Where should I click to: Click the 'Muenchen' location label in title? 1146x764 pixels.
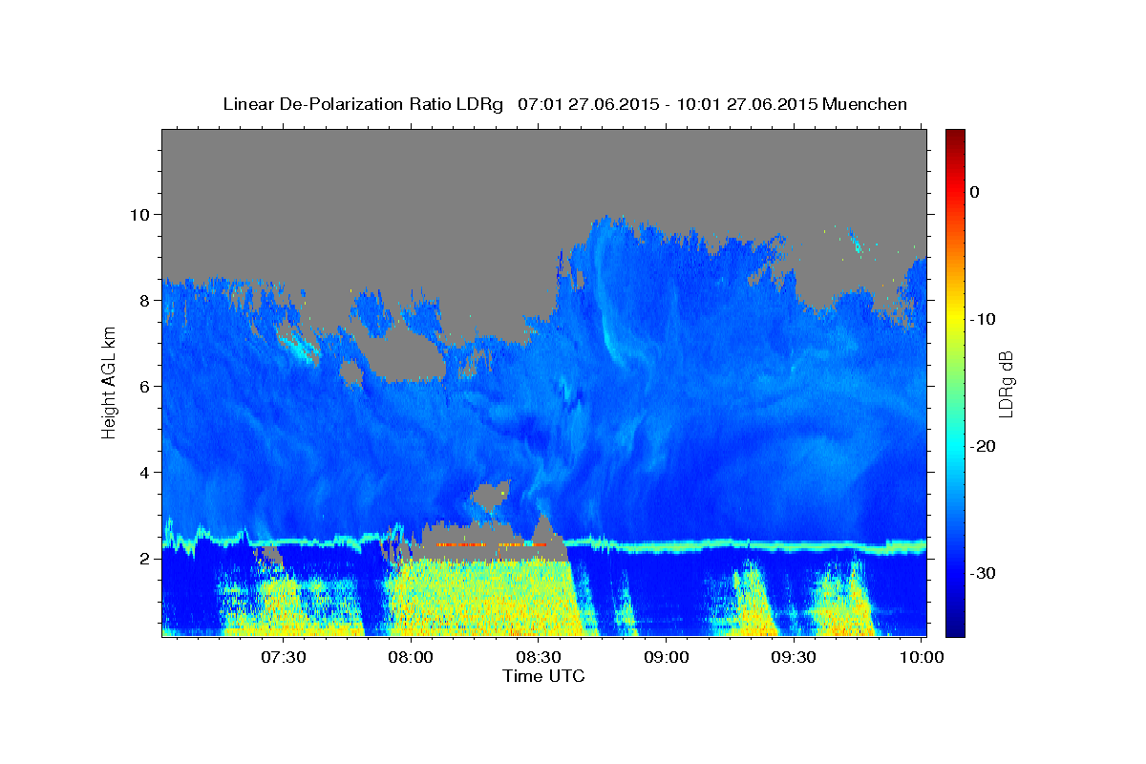(x=864, y=104)
